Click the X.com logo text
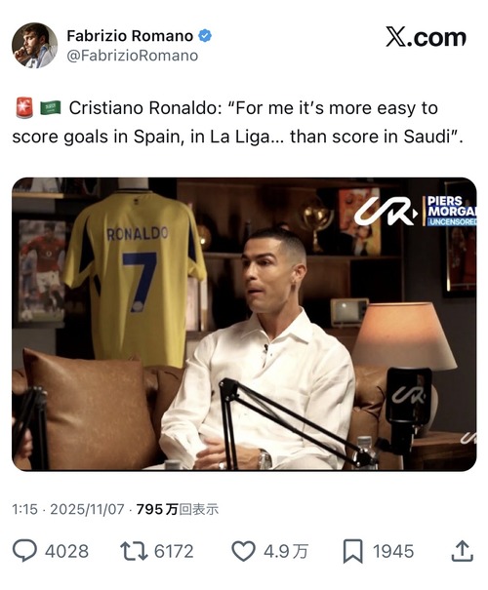 tap(426, 37)
